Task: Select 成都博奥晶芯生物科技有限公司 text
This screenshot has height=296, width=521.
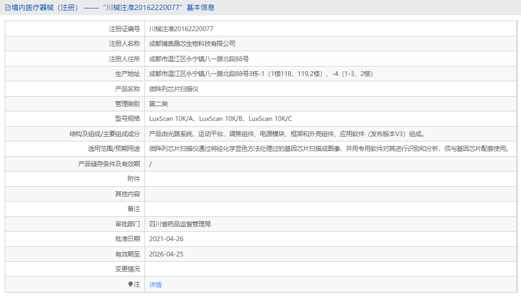Action: 192,44
